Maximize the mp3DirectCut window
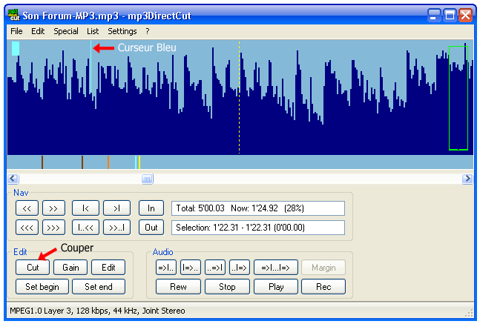Image resolution: width=480 pixels, height=324 pixels. 450,15
